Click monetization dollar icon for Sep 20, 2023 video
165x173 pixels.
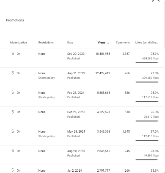point(13,54)
